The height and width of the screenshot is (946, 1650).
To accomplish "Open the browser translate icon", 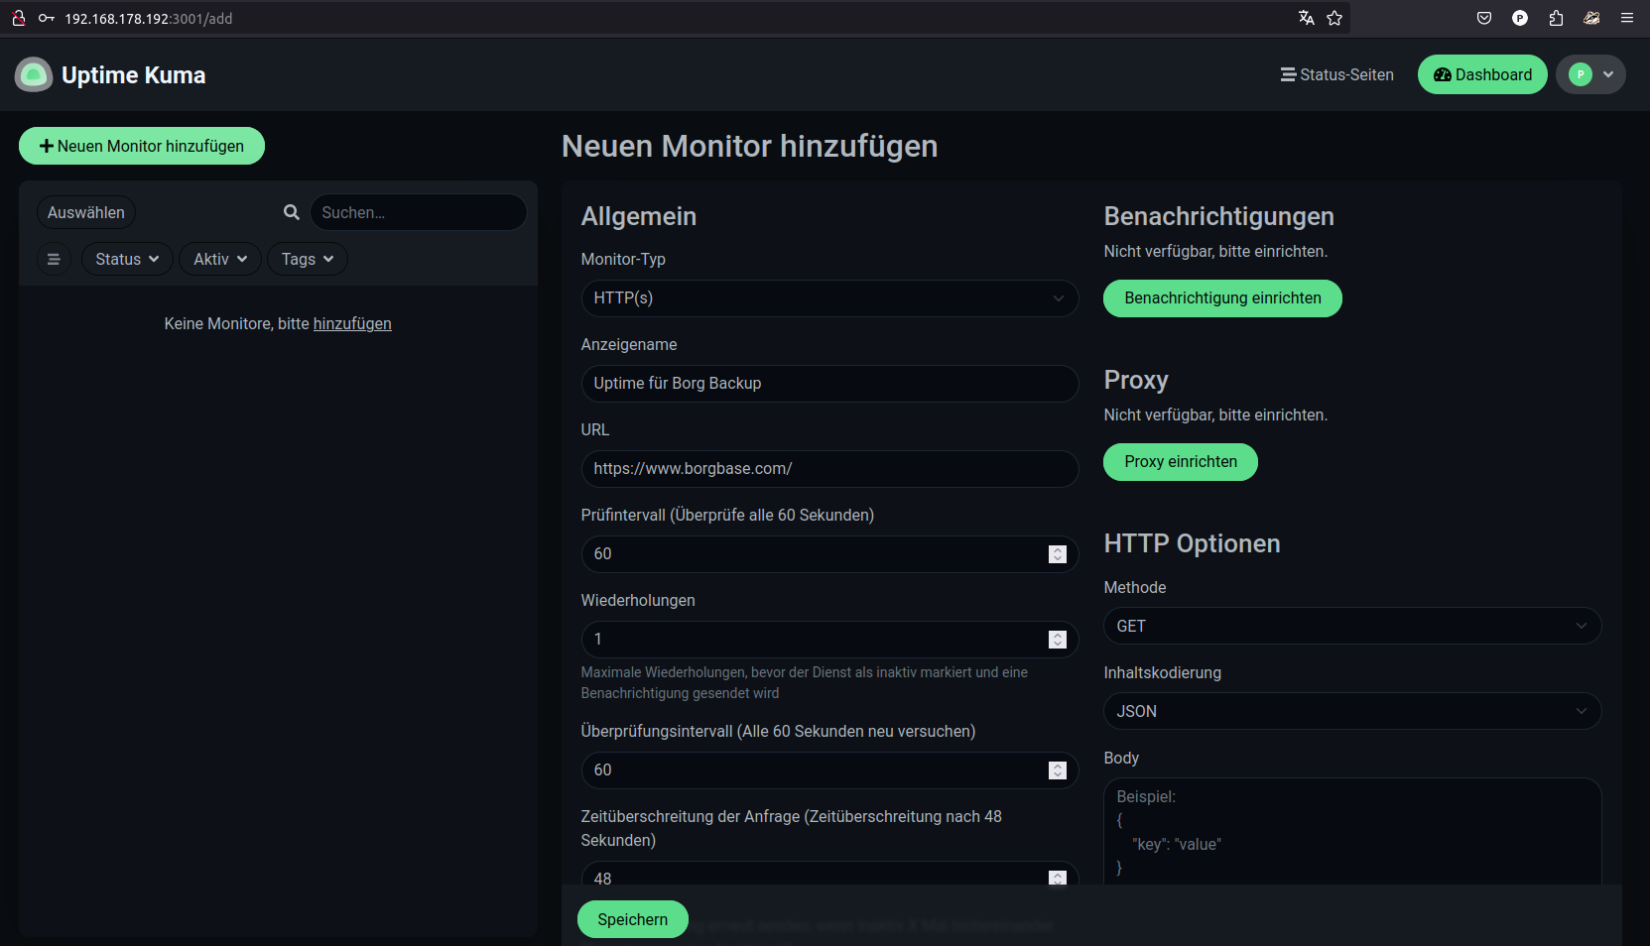I will pyautogui.click(x=1306, y=18).
